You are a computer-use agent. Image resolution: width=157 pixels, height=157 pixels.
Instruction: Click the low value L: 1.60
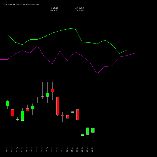[x=79, y=10]
